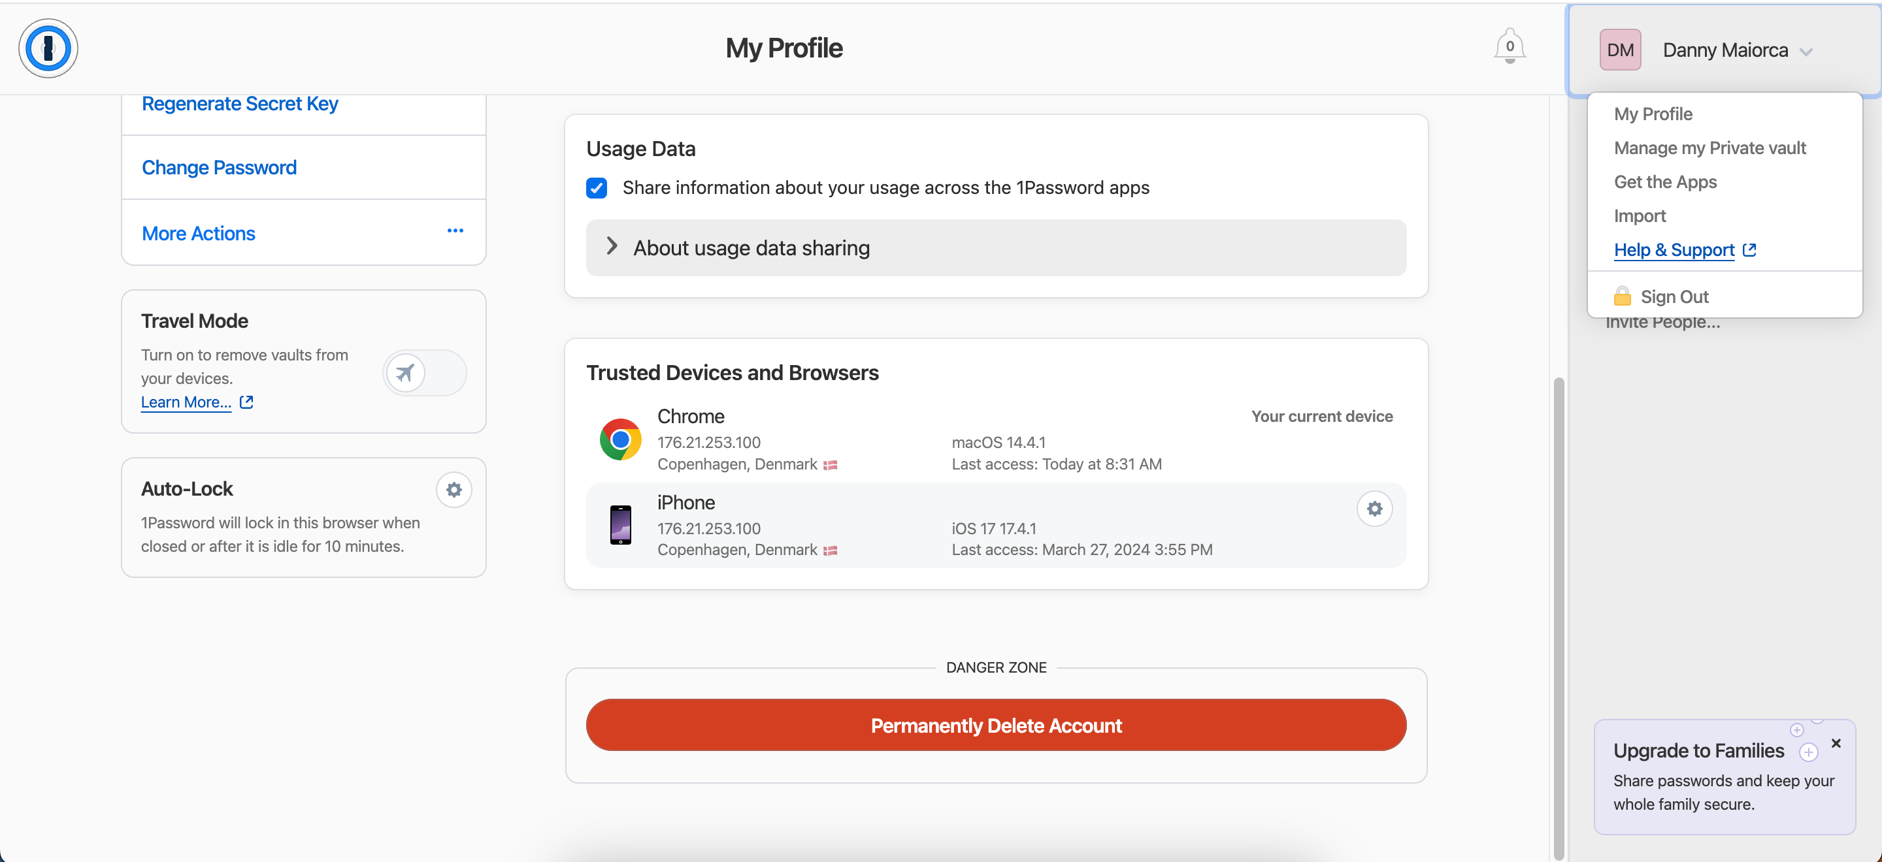Click the Auto-Lock settings gear icon

[454, 489]
